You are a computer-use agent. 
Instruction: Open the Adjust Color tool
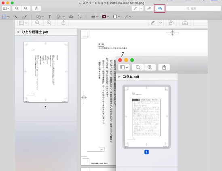coord(71,17)
